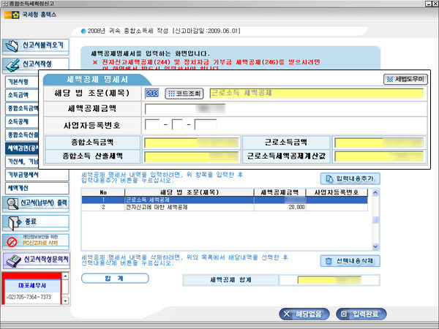This screenshot has width=439, height=329.
Task: Select row 2 전자신고에 대한 세액공제
Action: click(225, 207)
